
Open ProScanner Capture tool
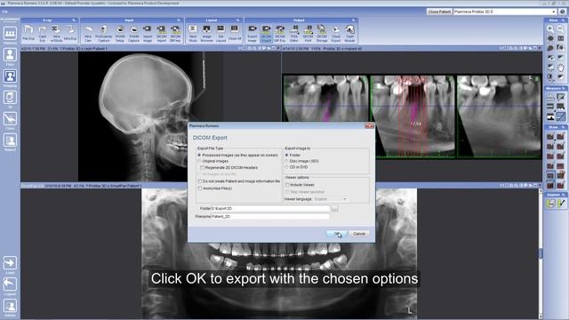[x=103, y=33]
